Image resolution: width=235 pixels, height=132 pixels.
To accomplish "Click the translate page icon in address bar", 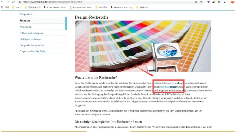I will click(196, 2).
